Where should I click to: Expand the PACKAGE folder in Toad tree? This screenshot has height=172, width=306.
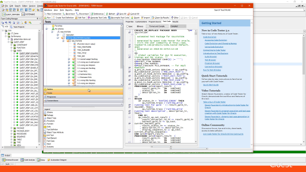click(11, 128)
